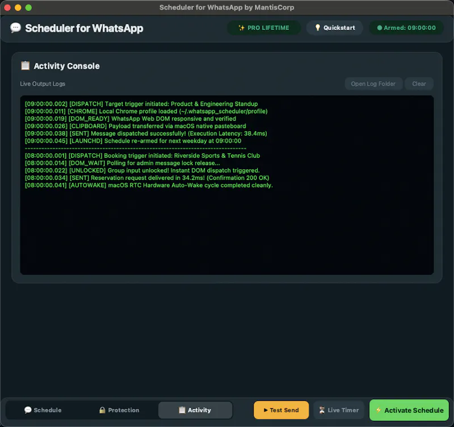454x427 pixels.
Task: Click the Armed: 09:00:00 status pill
Action: [406, 28]
